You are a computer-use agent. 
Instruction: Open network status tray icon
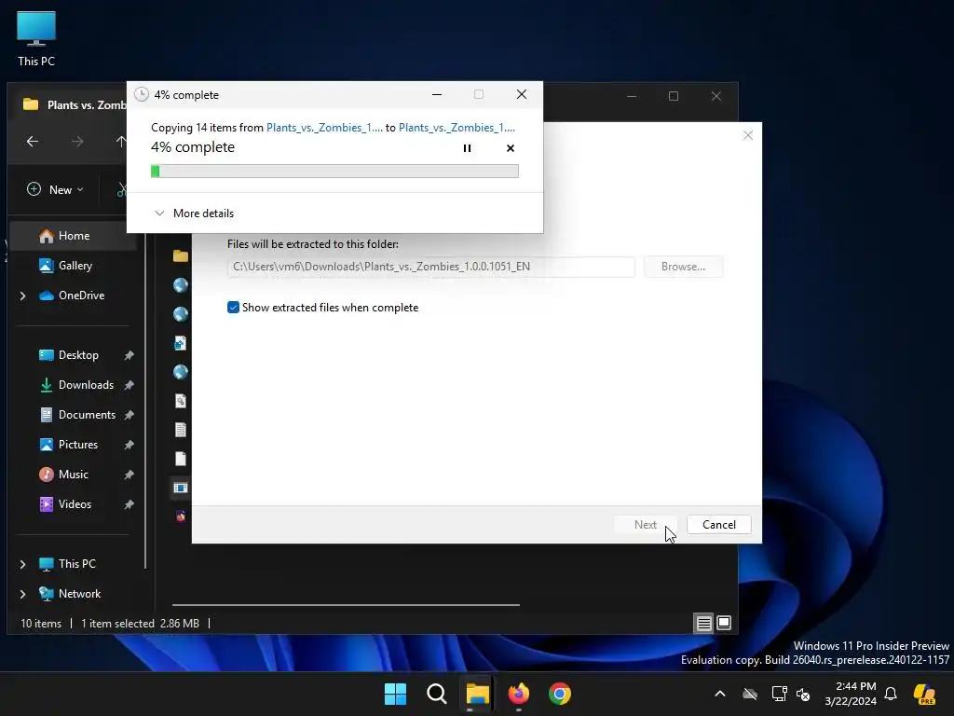779,694
